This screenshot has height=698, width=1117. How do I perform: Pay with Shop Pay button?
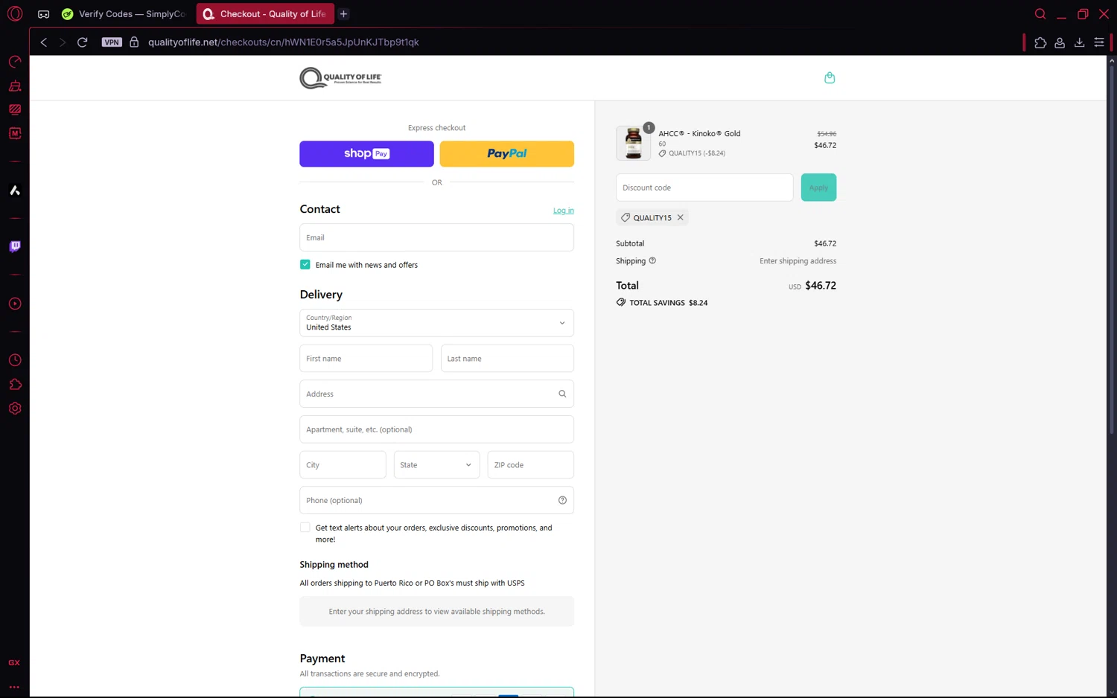point(366,154)
